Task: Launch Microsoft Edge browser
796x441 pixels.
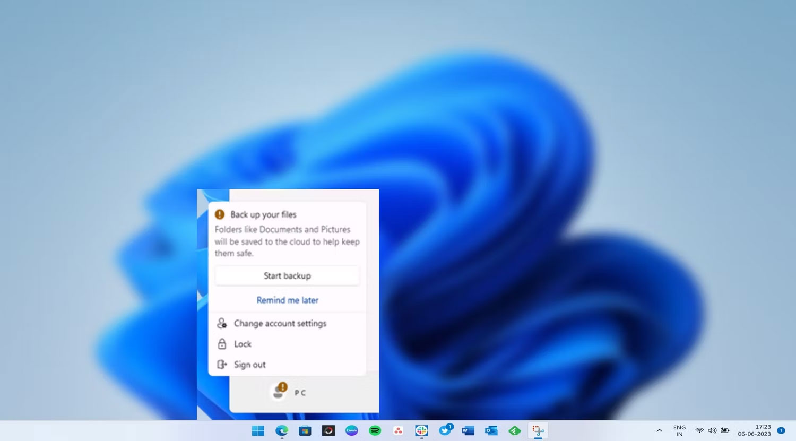Action: click(x=281, y=430)
